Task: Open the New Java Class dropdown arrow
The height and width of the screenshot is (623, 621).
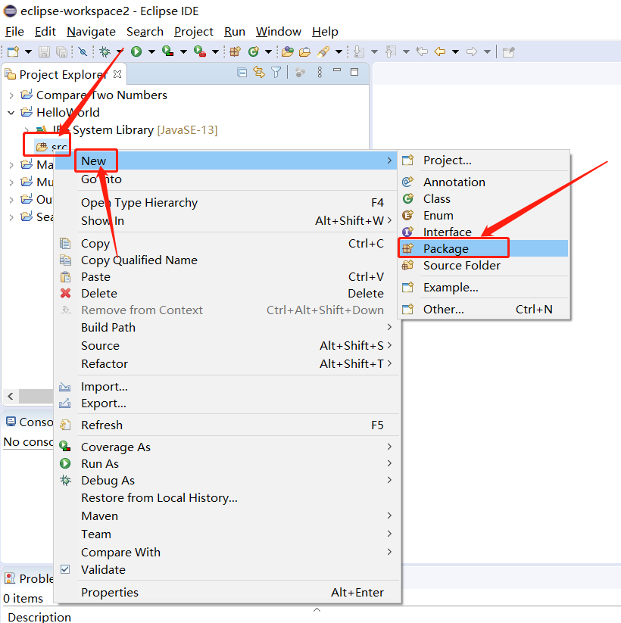Action: (x=268, y=51)
